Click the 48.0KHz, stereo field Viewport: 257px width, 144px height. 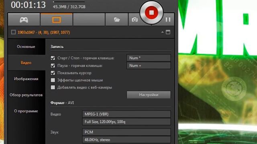coord(126,140)
